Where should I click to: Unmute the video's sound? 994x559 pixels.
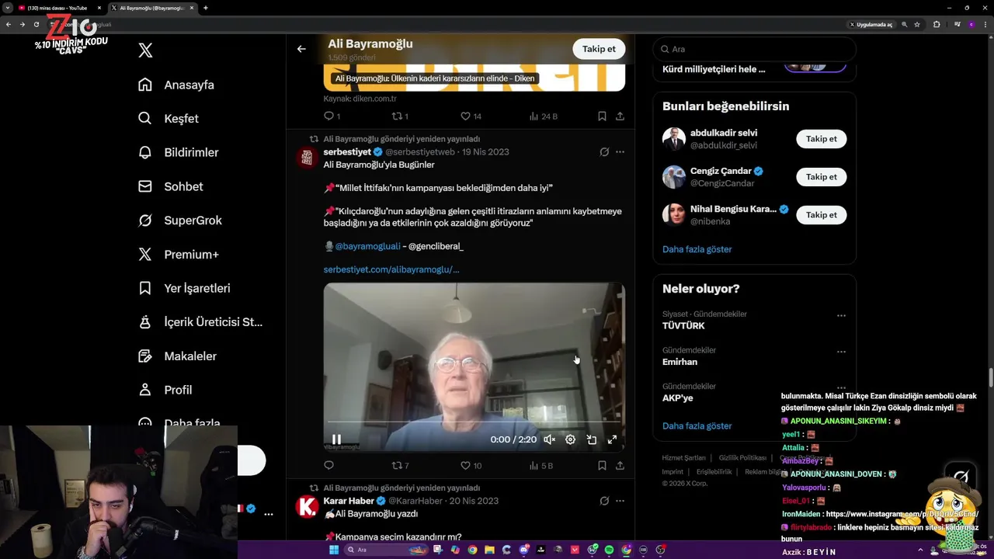pyautogui.click(x=549, y=439)
